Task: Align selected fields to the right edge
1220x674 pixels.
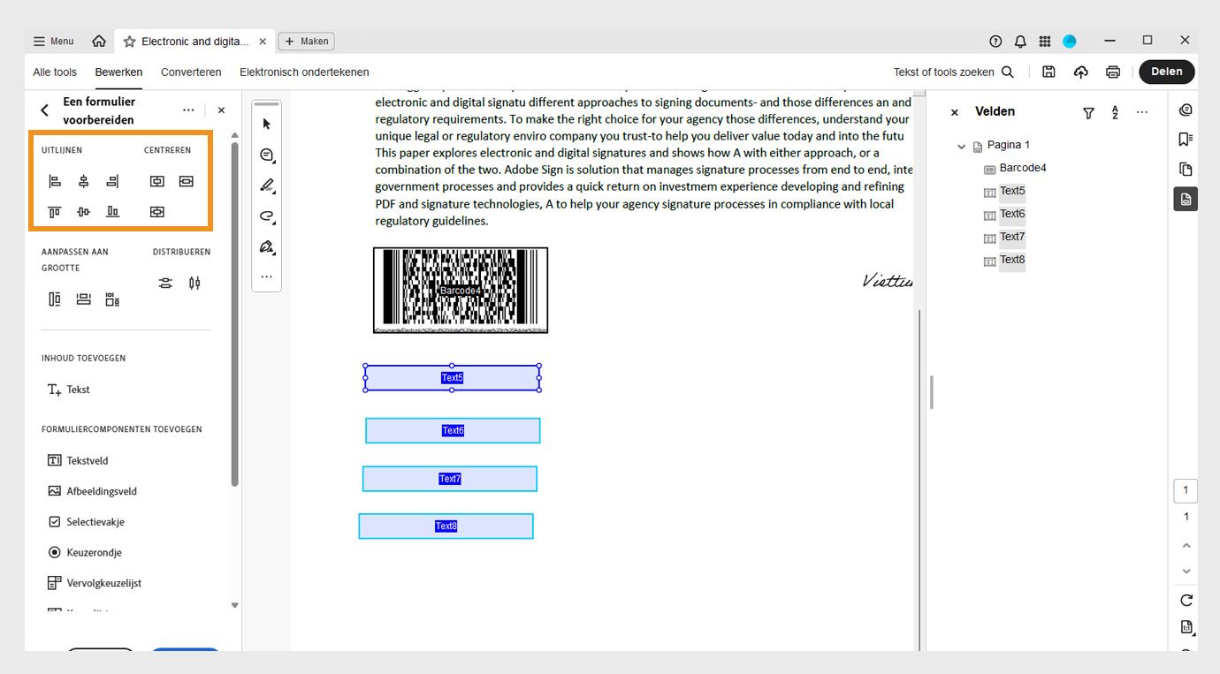Action: point(112,181)
